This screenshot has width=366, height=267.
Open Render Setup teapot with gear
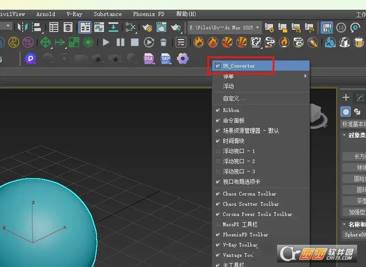[x=147, y=28]
